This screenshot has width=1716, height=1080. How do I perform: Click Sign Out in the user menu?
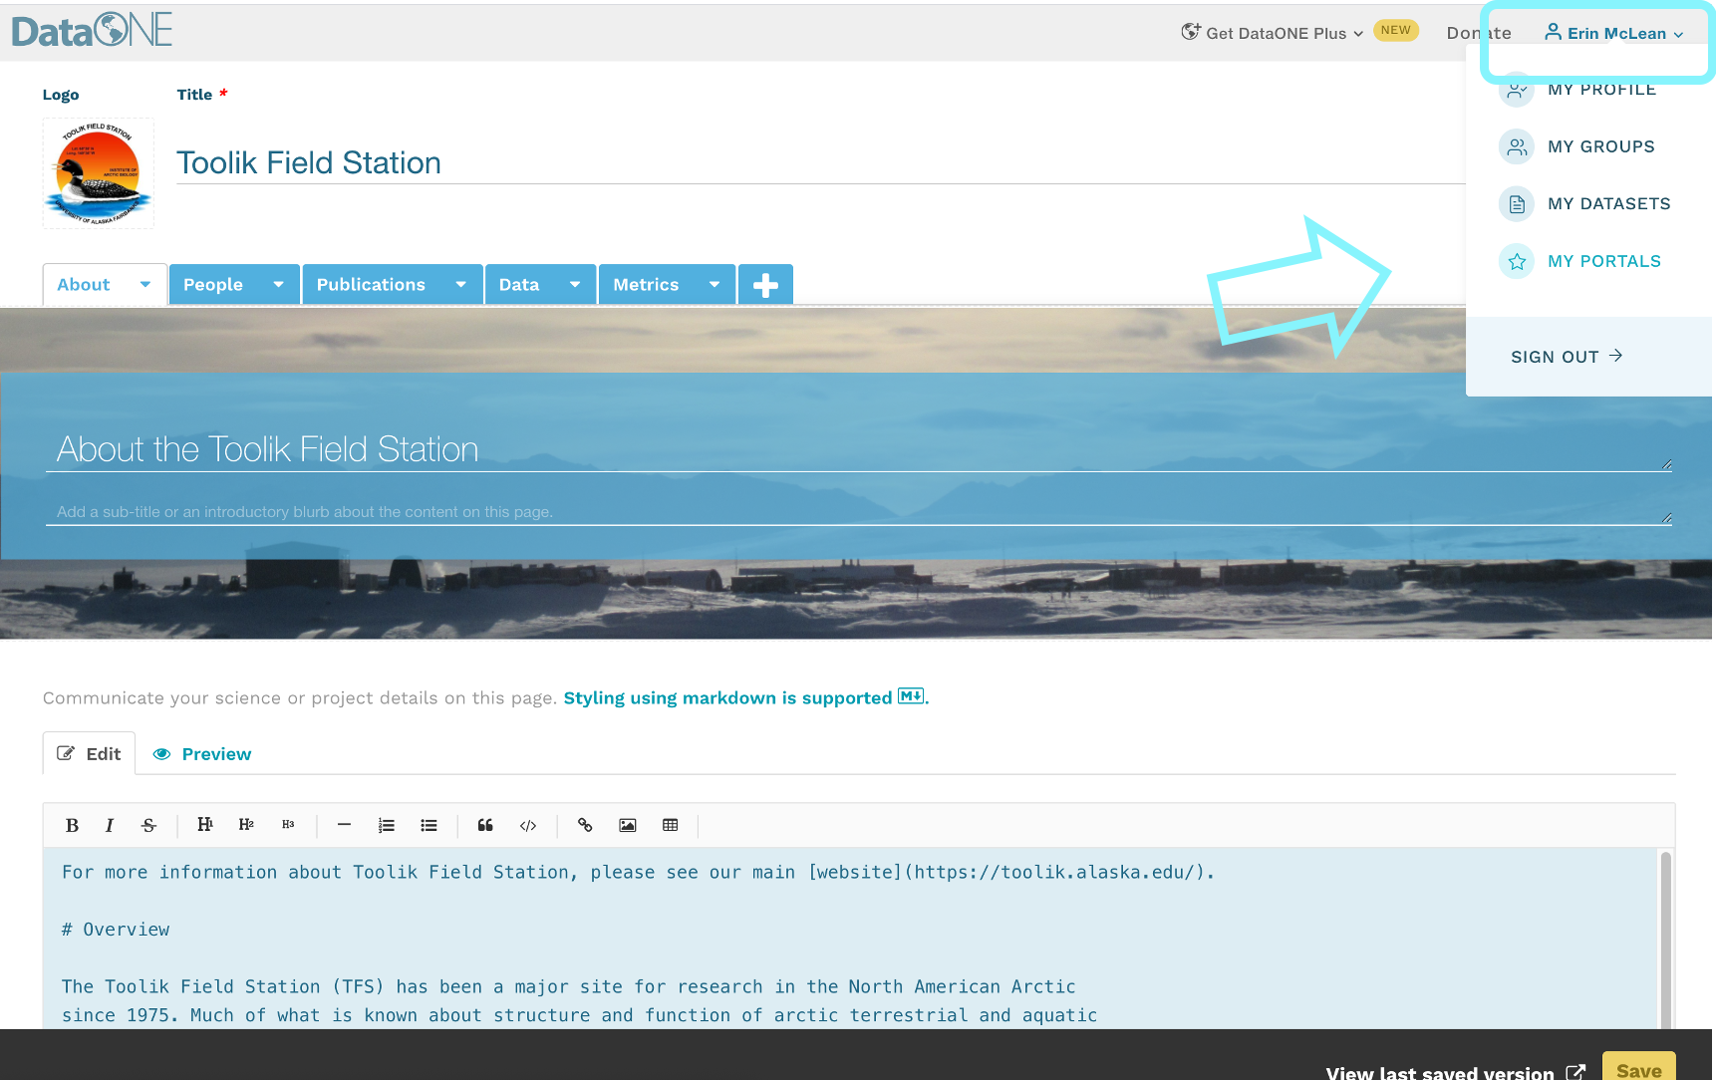(1567, 357)
